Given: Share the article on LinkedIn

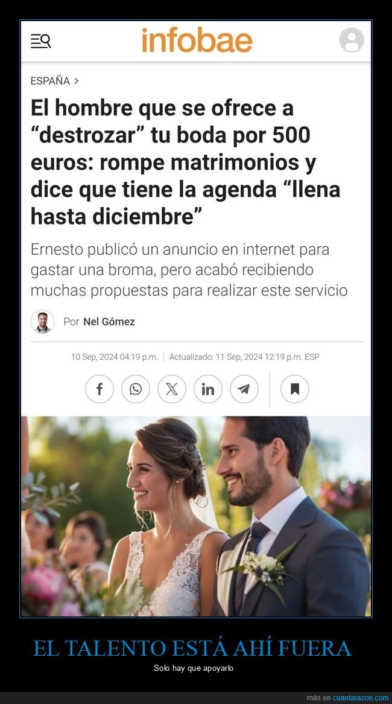Looking at the screenshot, I should tap(207, 389).
